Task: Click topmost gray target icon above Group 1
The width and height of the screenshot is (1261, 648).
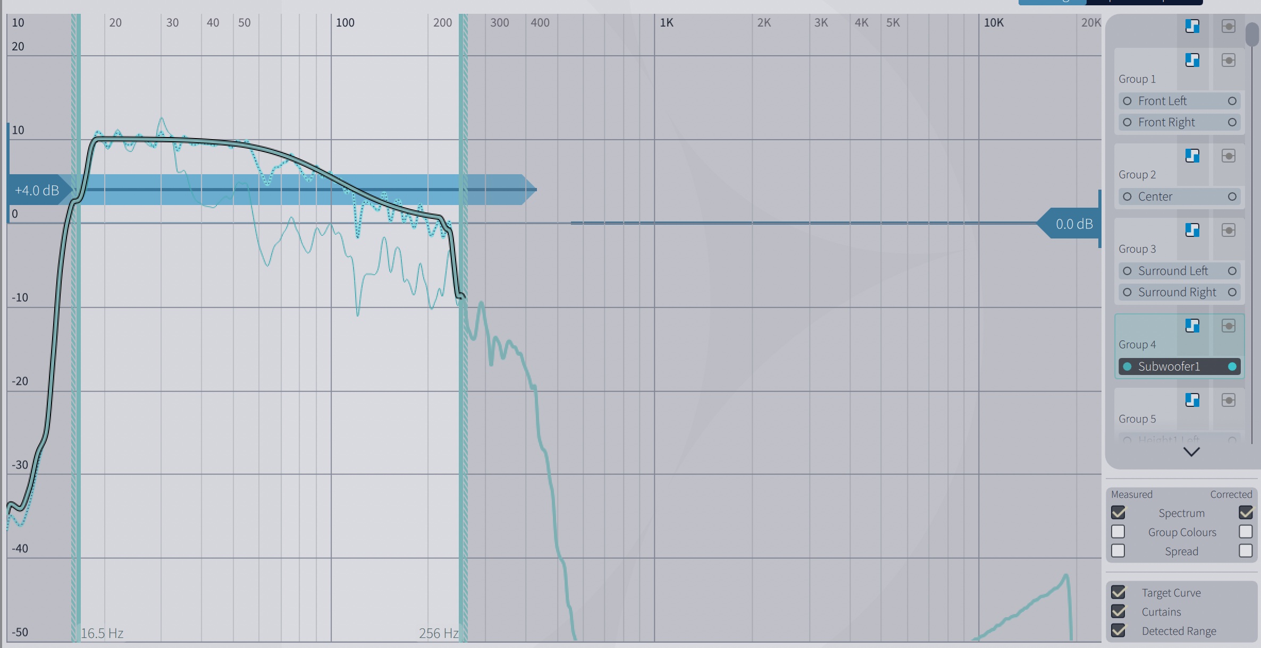Action: 1228,26
